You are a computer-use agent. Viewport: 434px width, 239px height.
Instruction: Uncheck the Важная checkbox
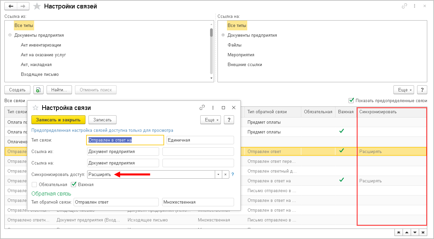tap(74, 184)
